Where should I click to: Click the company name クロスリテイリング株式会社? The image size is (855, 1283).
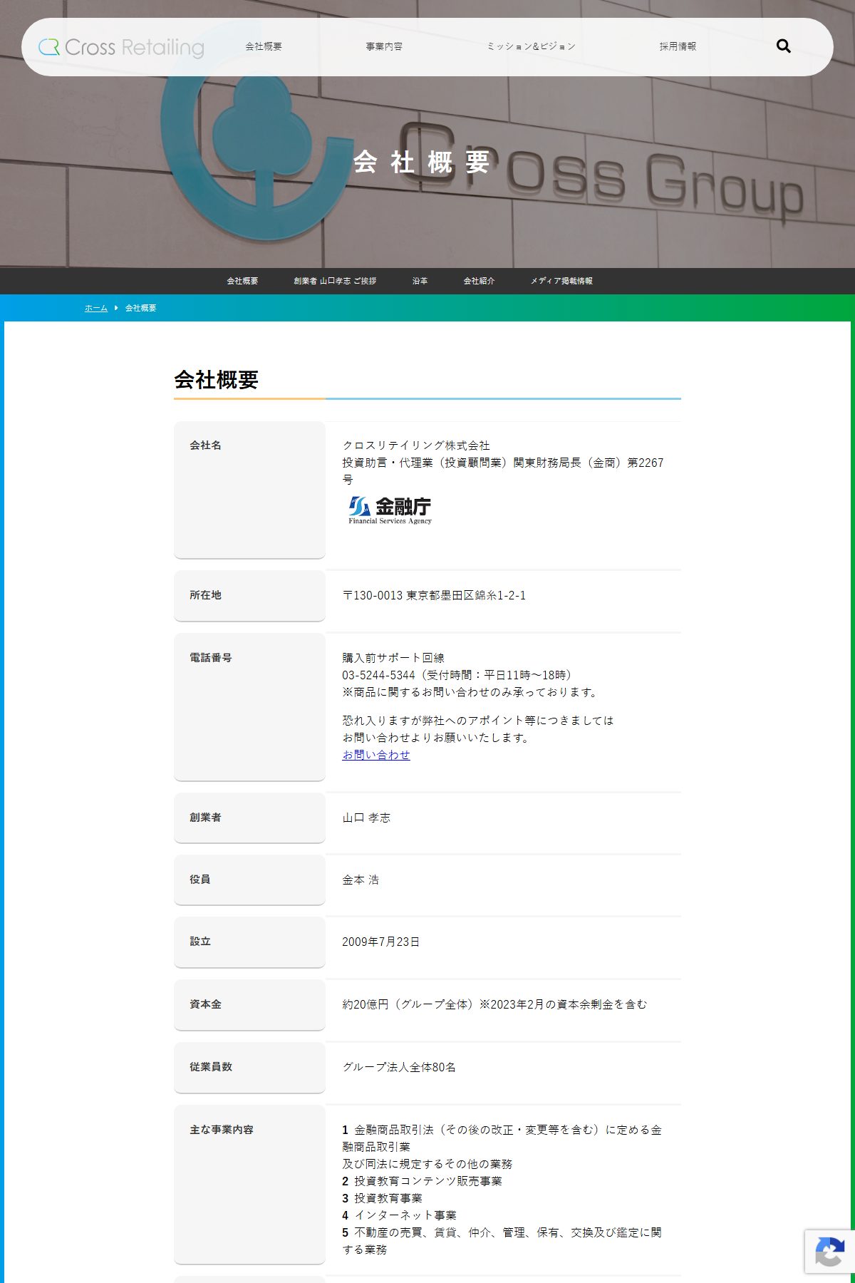pyautogui.click(x=416, y=445)
